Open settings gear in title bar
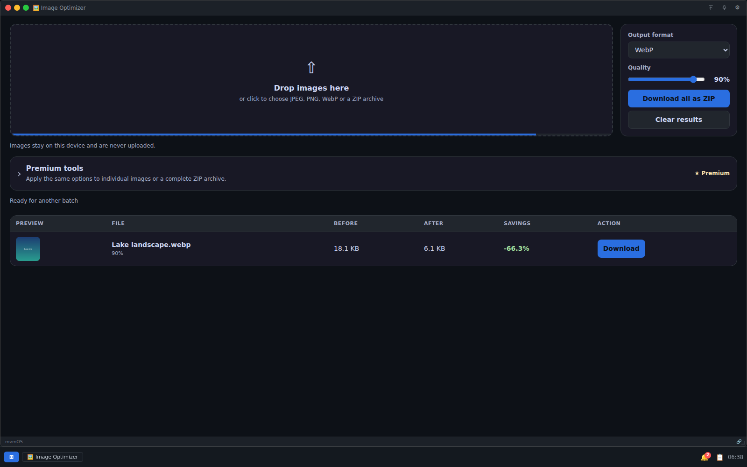The image size is (747, 467). [737, 7]
